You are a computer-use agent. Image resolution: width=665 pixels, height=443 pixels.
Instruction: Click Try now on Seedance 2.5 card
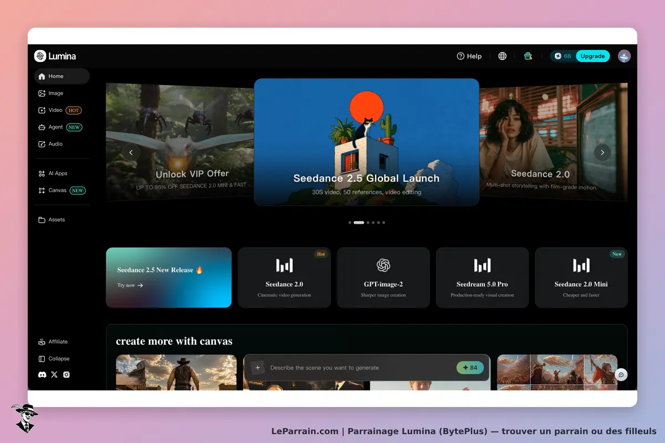(x=130, y=286)
